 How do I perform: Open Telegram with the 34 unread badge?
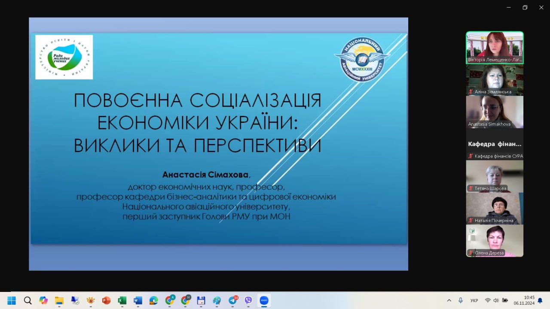pyautogui.click(x=233, y=300)
